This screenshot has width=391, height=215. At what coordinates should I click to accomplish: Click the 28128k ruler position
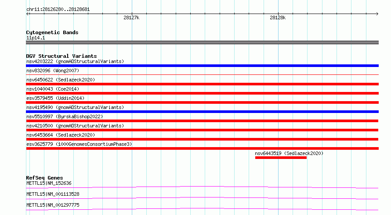pos(278,18)
